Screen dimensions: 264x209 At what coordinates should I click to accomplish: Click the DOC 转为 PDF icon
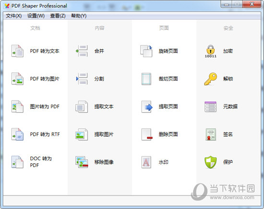click(17, 162)
